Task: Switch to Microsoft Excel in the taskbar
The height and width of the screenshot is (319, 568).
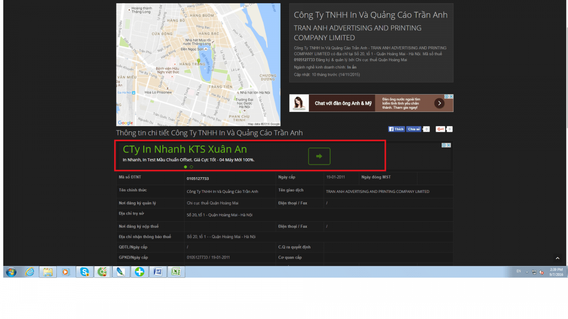Action: [176, 272]
